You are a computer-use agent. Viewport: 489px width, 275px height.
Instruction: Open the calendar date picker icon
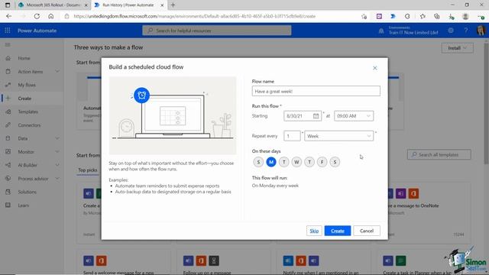[x=316, y=116]
